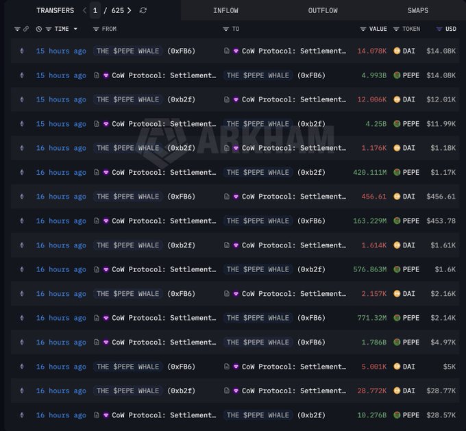Screen dimensions: 466x431
Task: Click Ethereum icon on 5.001K DAI row
Action: (x=22, y=367)
